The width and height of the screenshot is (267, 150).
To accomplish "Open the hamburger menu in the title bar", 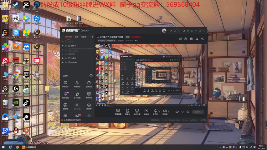I will tap(192, 31).
